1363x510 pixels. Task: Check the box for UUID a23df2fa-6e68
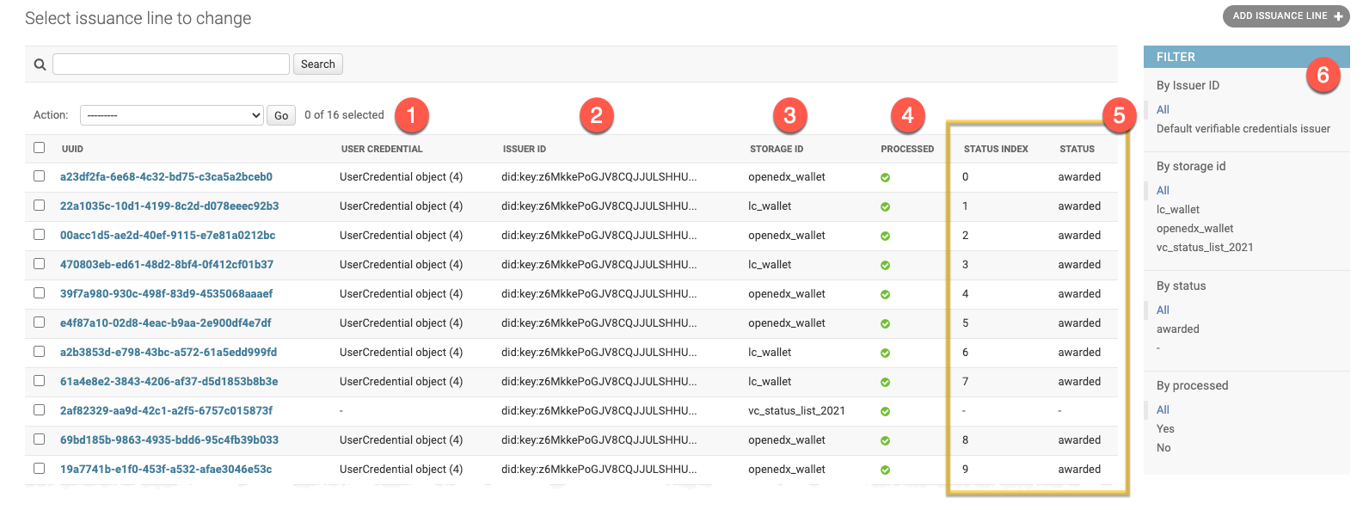pos(39,176)
